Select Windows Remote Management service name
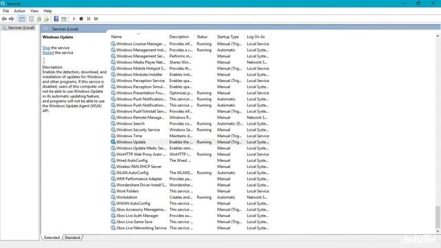 tap(141, 118)
